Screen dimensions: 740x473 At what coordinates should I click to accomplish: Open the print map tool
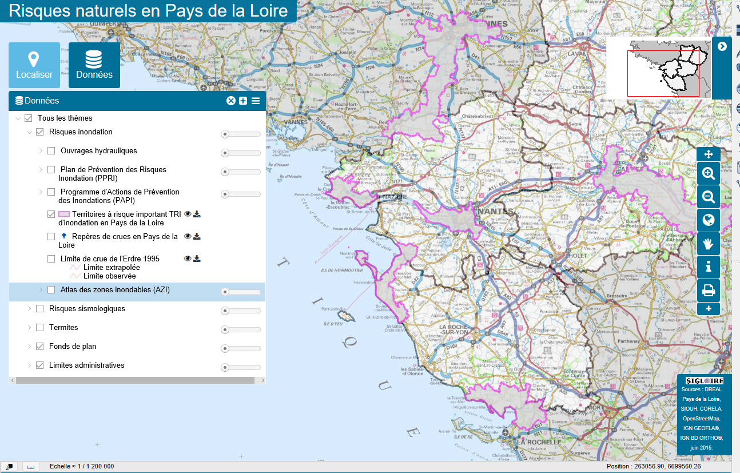(x=708, y=291)
